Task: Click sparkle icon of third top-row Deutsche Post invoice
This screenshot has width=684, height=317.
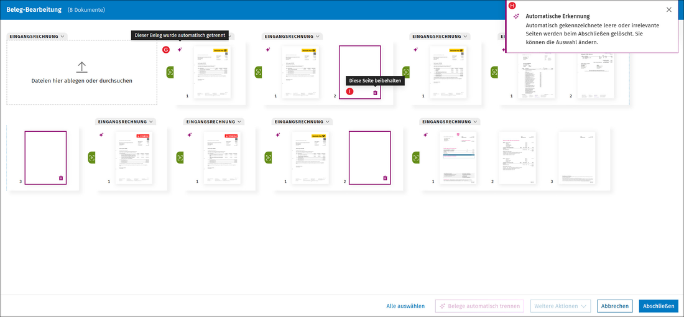Action: 416,50
